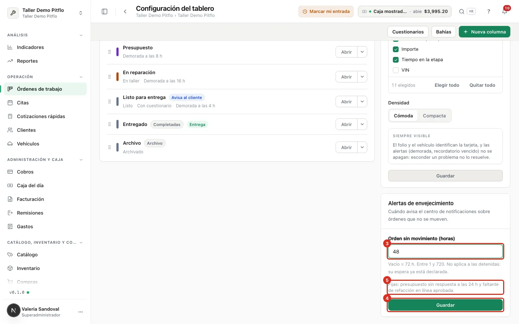Open dropdown arrow for Listo para entrega
The height and width of the screenshot is (324, 519).
(362, 102)
